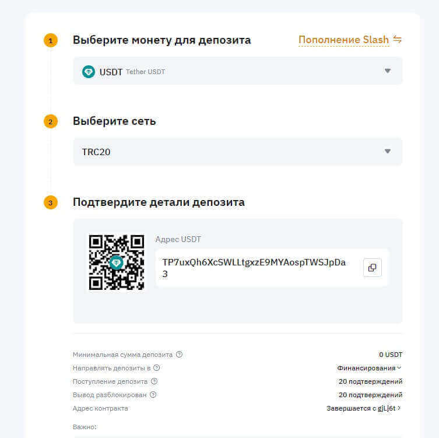Click info icon beside Вывод разблокирован
The image size is (439, 438).
(153, 395)
